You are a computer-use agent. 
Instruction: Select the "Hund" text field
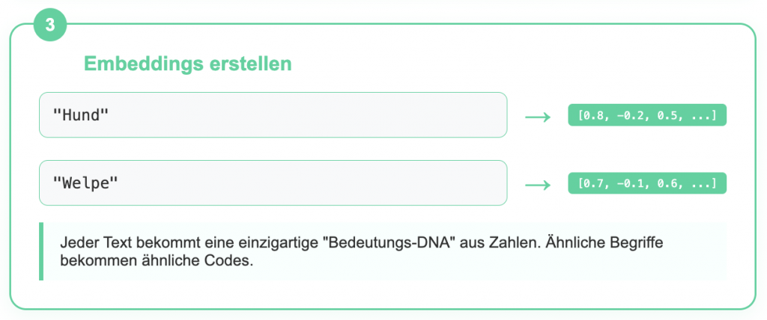[x=273, y=115]
